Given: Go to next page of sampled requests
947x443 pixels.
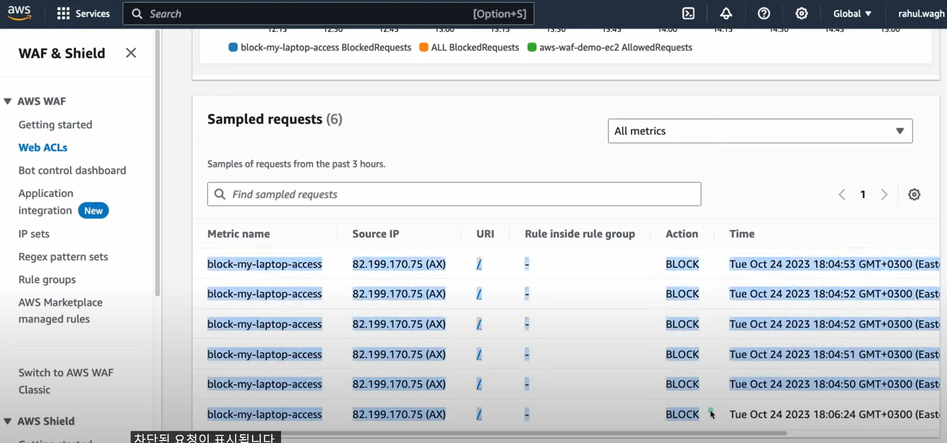Looking at the screenshot, I should 884,194.
